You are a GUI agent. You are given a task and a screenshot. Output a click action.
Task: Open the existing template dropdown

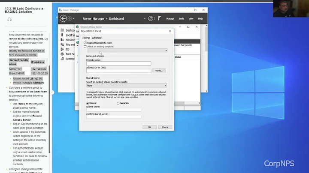click(127, 51)
